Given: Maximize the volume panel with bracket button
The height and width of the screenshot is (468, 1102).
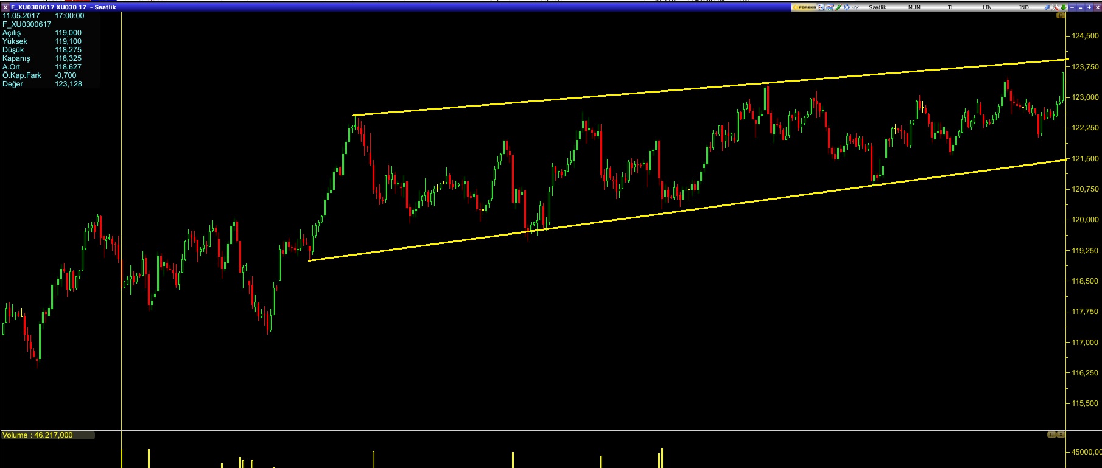Looking at the screenshot, I should 1051,435.
